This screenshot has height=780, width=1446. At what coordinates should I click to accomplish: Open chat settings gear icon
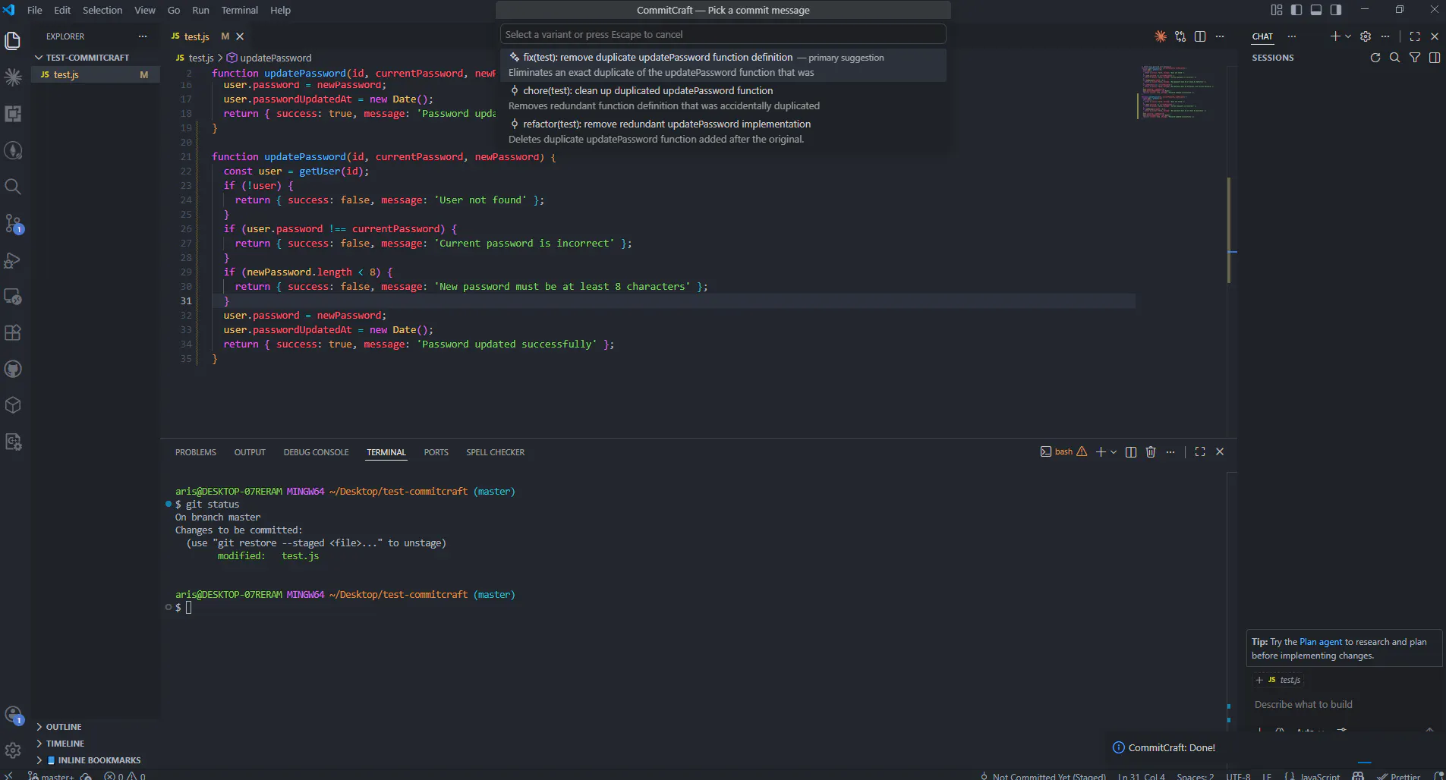click(x=1366, y=36)
